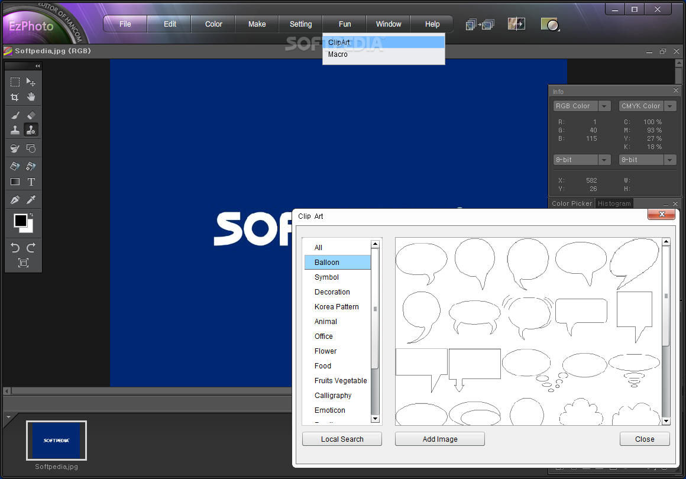Click the black foreground color swatch

(20, 220)
